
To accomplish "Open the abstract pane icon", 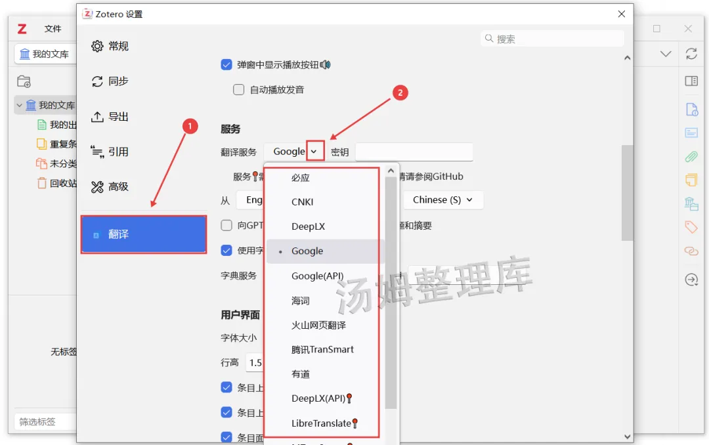I will (x=691, y=133).
